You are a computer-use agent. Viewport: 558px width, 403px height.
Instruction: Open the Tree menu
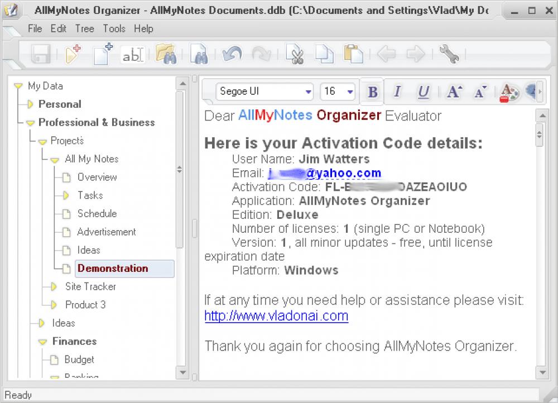coord(84,28)
